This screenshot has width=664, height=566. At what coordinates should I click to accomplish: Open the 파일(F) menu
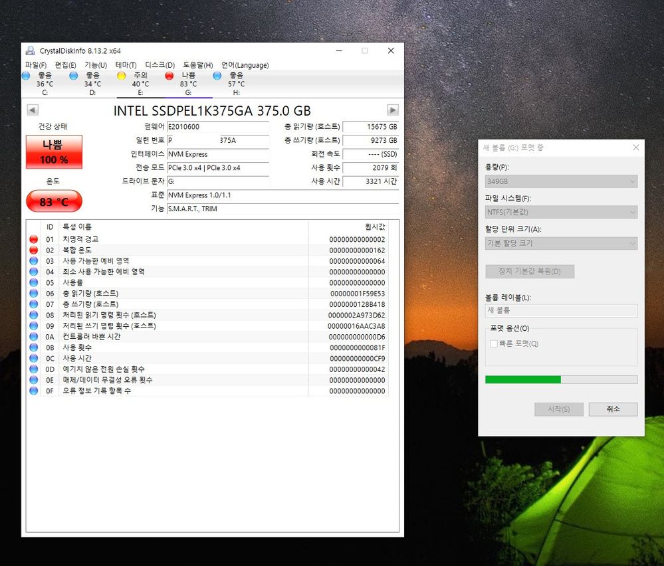click(x=36, y=64)
